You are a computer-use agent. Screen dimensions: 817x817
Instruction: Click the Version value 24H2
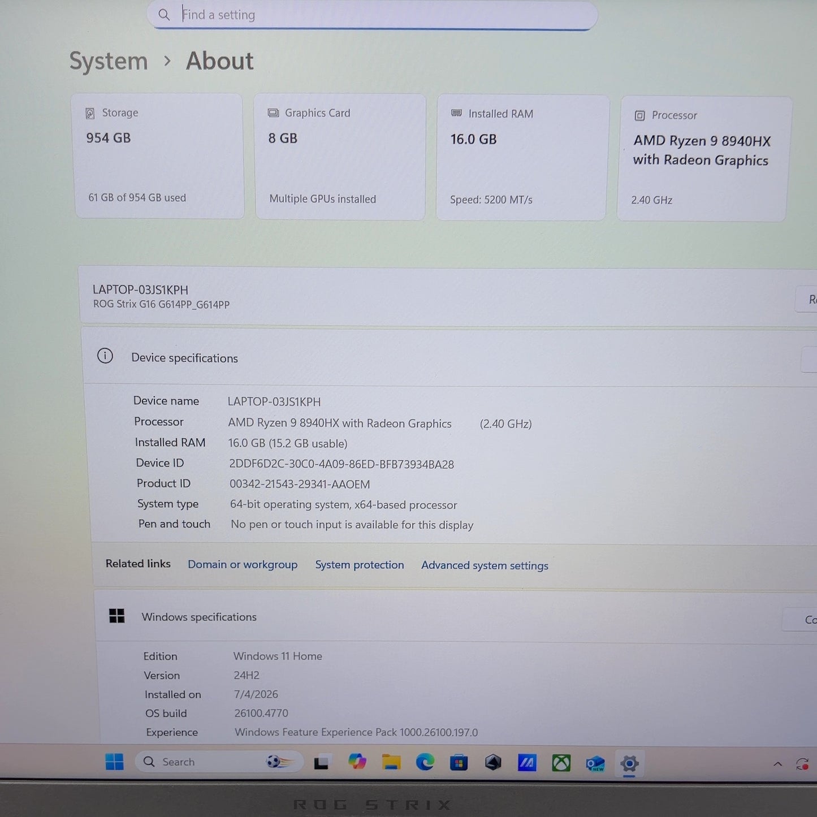247,676
